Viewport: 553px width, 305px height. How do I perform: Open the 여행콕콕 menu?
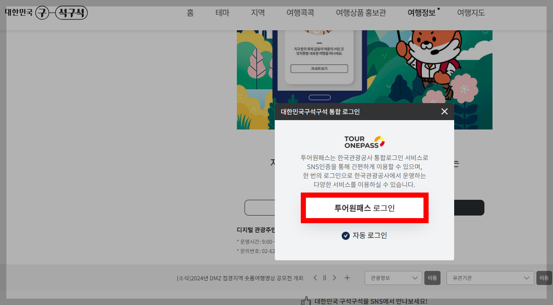pos(300,13)
